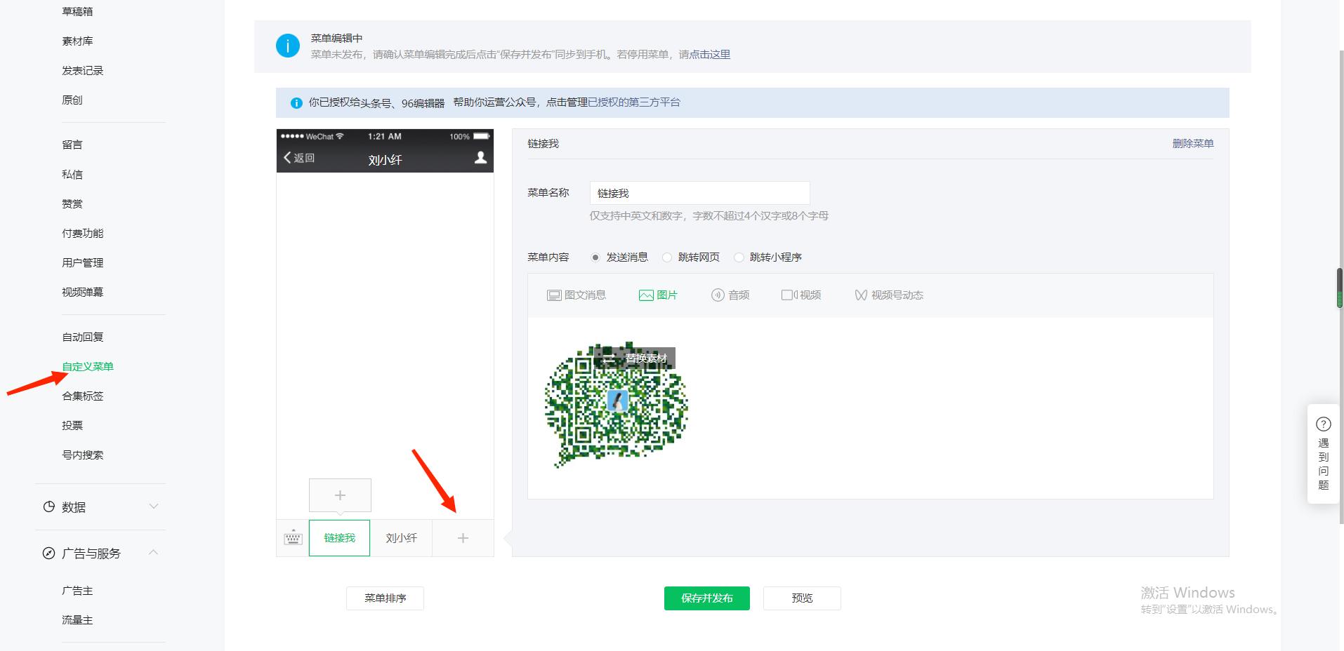Open the 遇到问题 help panel icon
1344x651 pixels.
(x=1323, y=424)
